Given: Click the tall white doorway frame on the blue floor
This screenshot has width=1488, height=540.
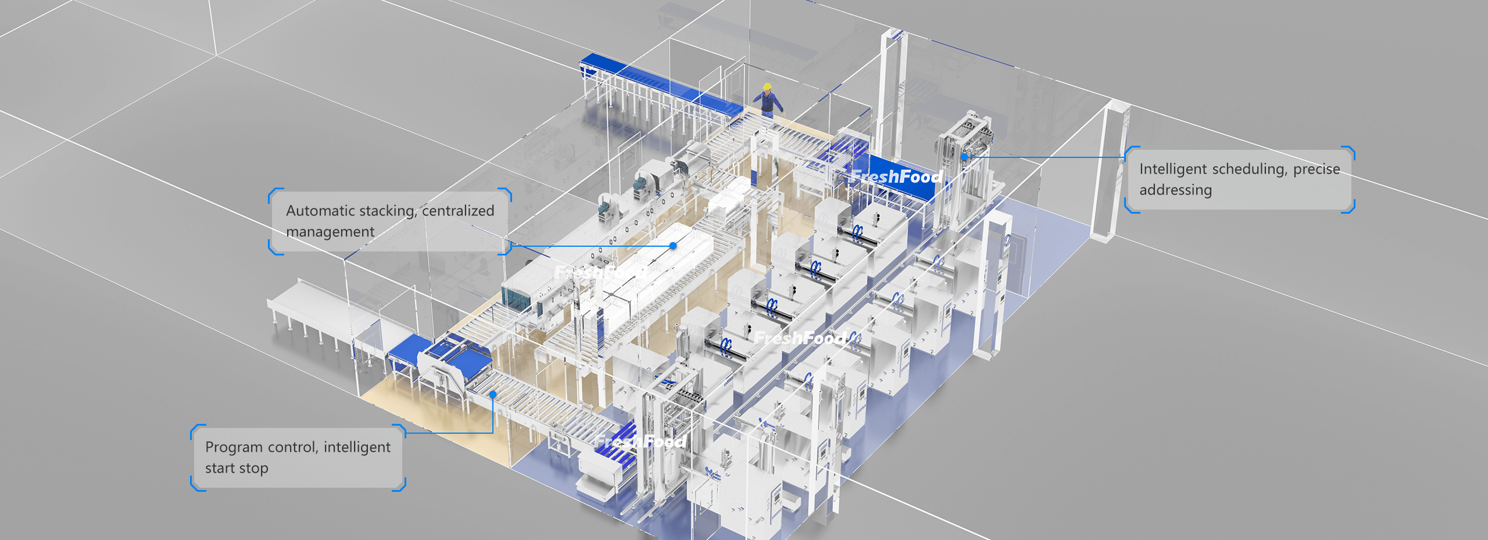Looking at the screenshot, I should [994, 285].
